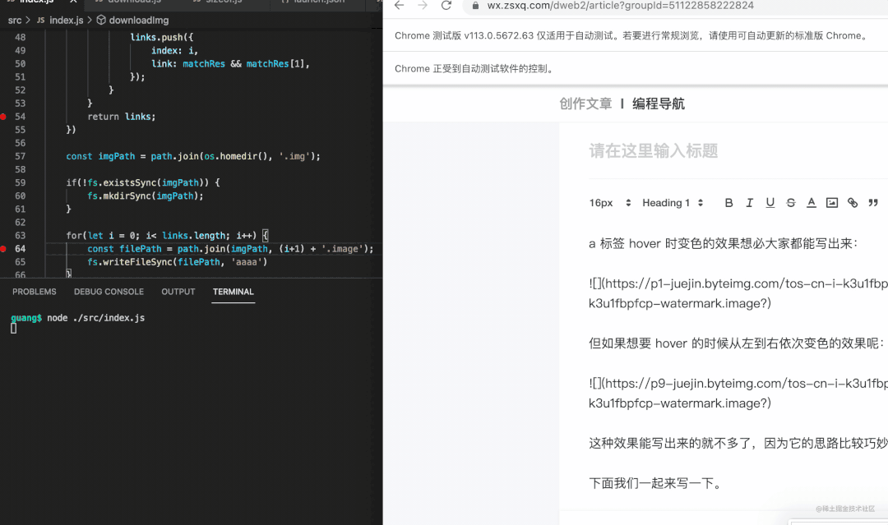Open the downloadImg symbol breadcrumb
The image size is (888, 525).
click(139, 21)
